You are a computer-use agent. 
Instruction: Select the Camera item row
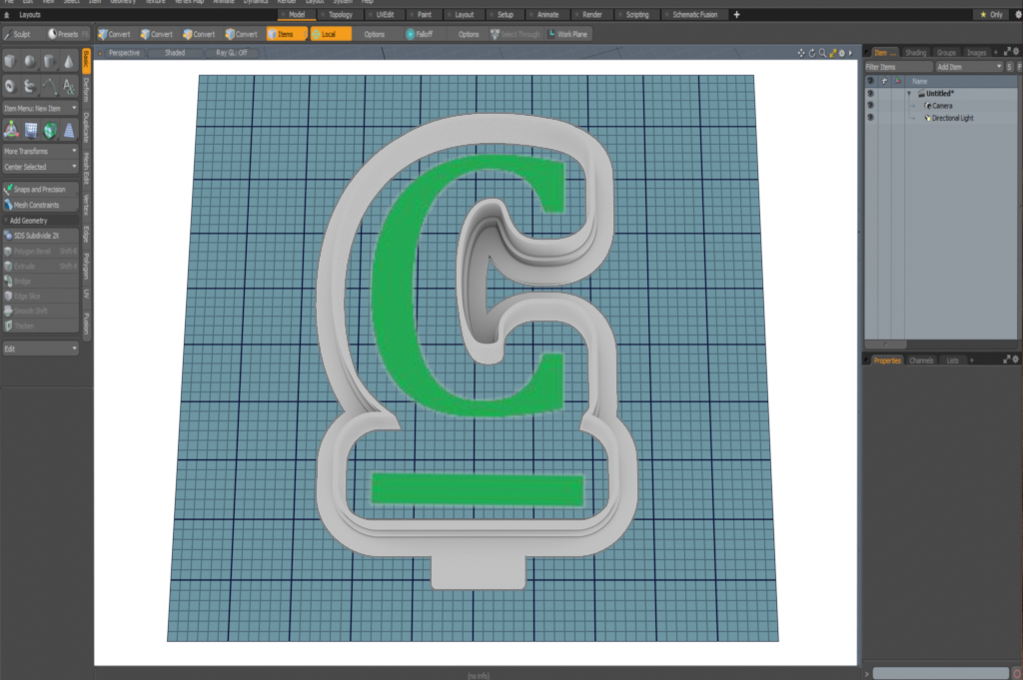(942, 106)
